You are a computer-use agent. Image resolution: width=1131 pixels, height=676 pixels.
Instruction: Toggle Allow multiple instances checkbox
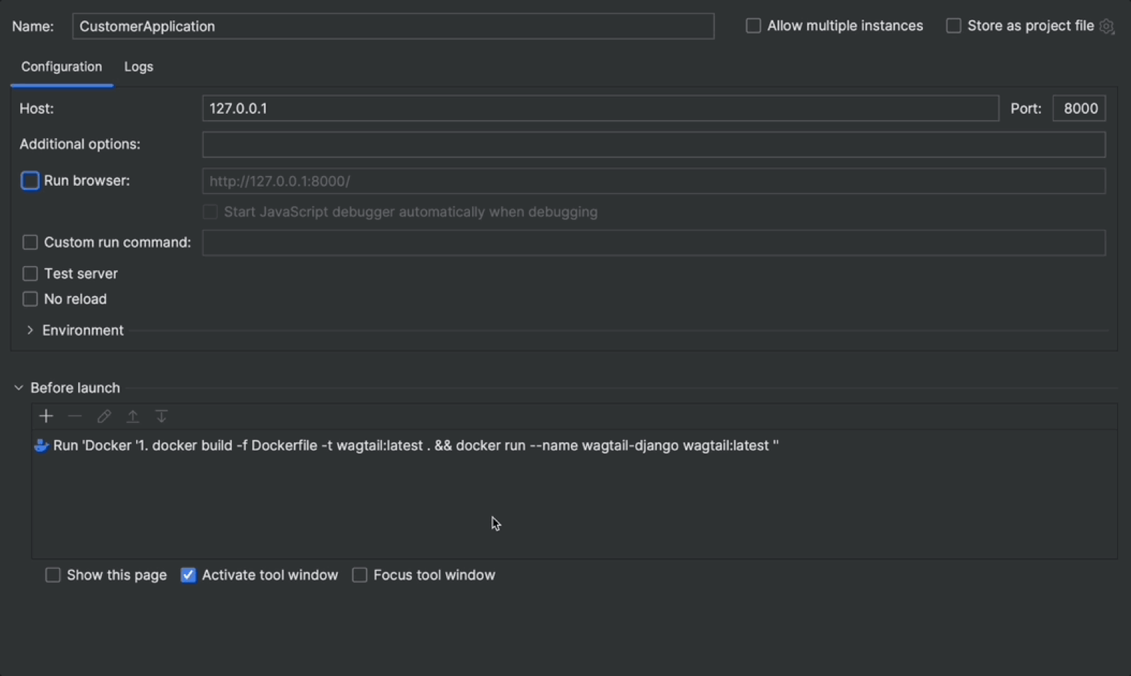click(x=753, y=26)
